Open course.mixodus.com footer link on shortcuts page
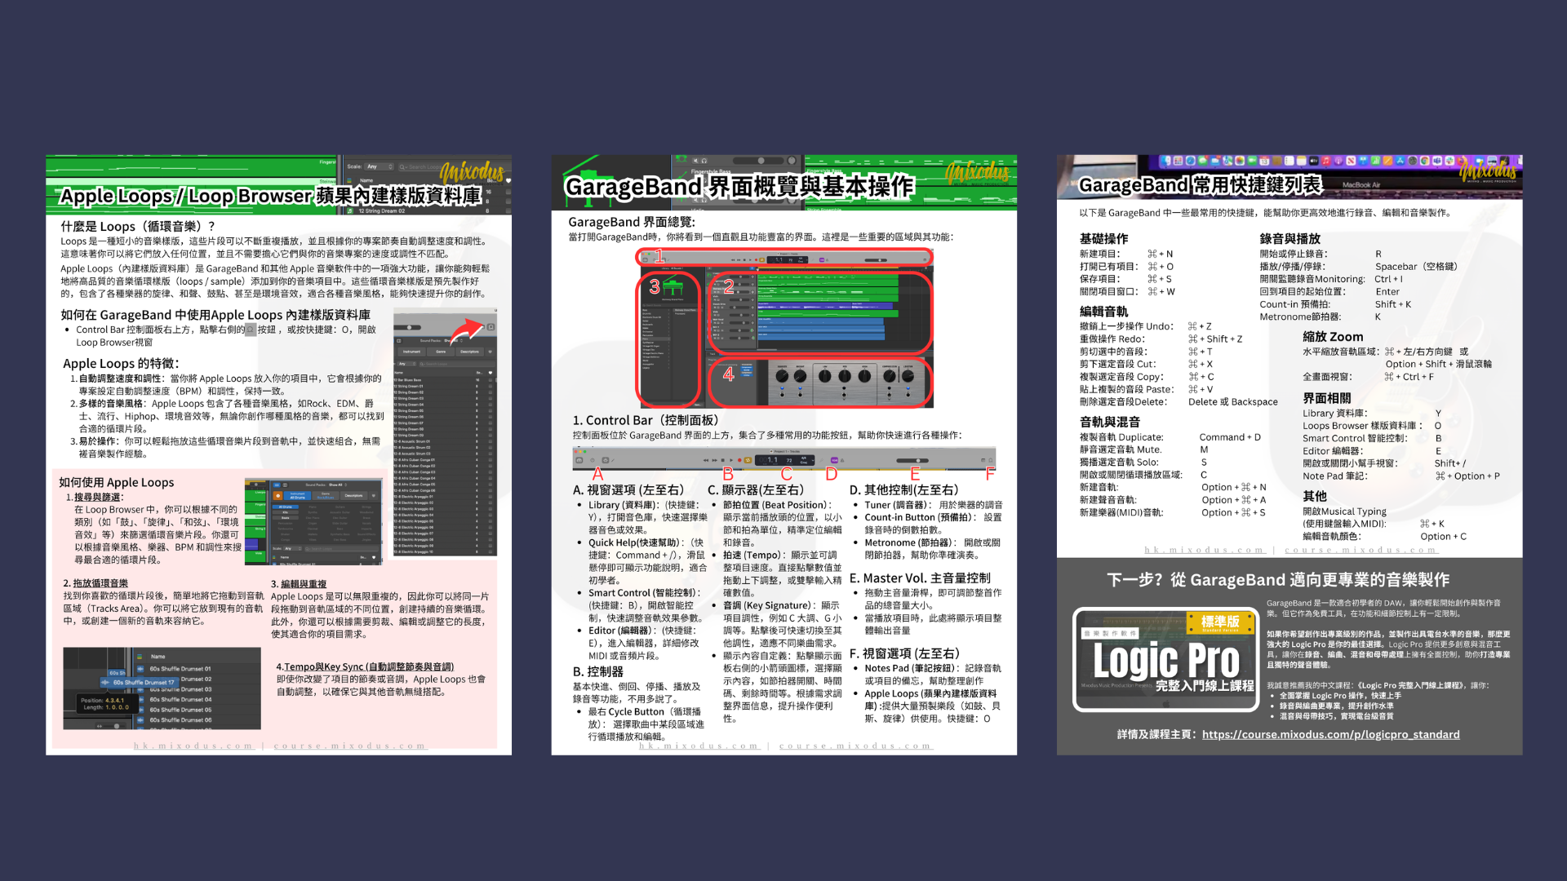Screen dimensions: 1567x881 tap(1361, 550)
